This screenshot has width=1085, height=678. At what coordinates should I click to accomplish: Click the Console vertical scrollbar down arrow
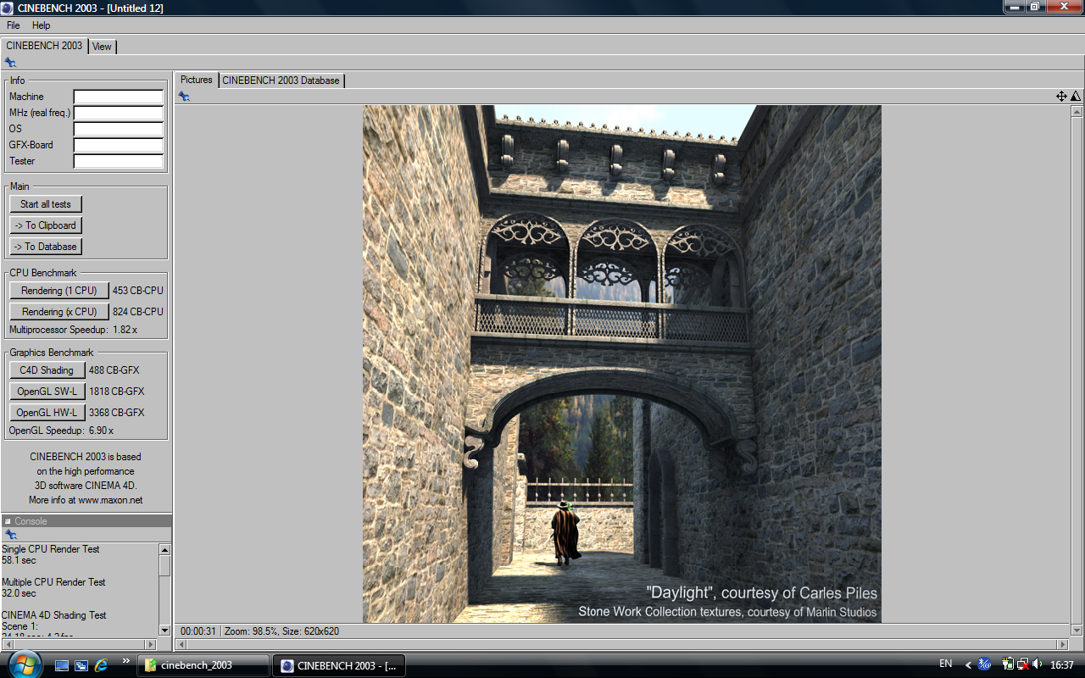tap(165, 630)
